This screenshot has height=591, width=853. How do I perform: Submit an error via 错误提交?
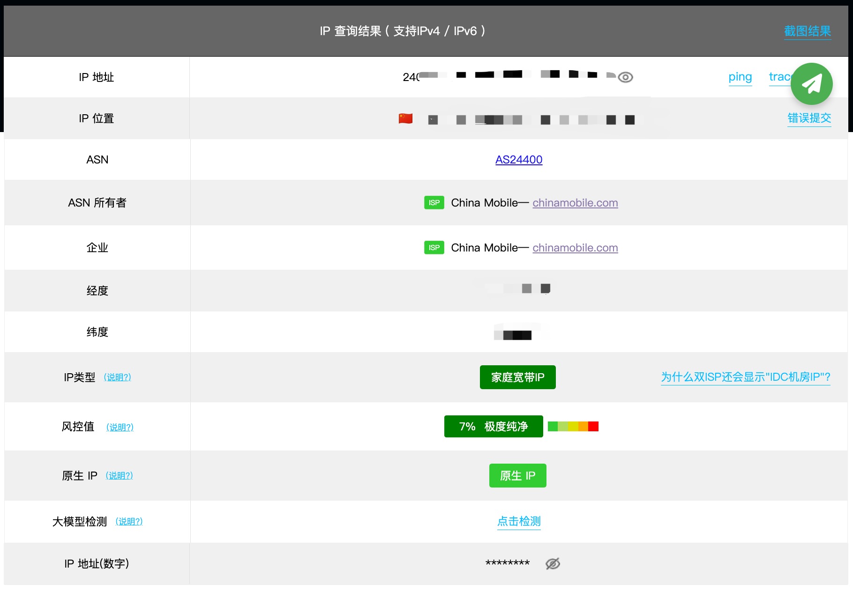(x=809, y=118)
